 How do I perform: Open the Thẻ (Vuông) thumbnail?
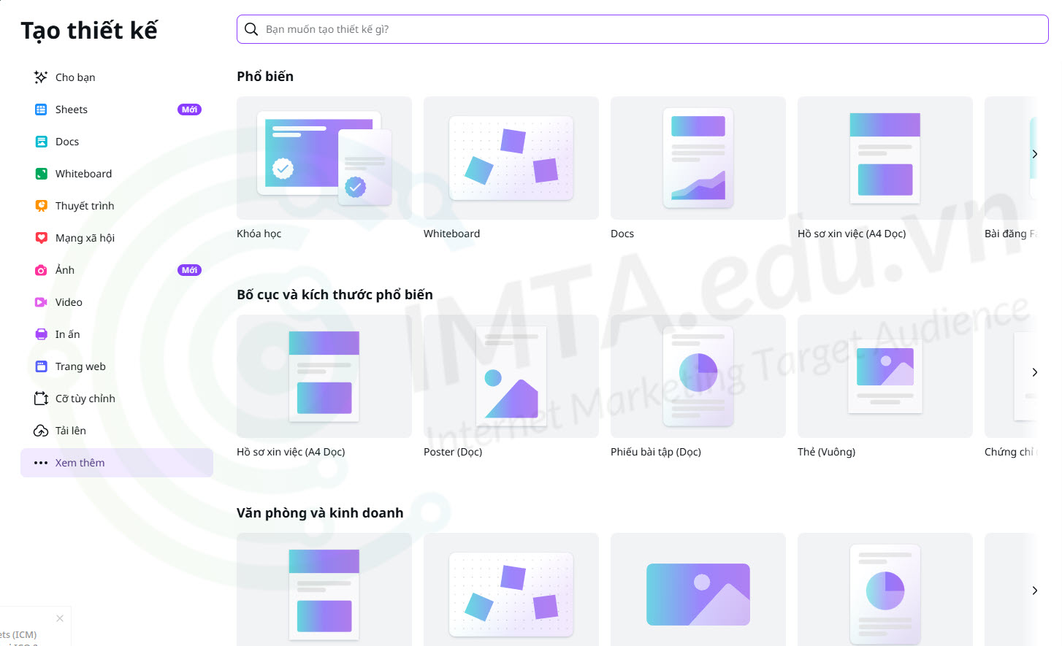click(885, 376)
